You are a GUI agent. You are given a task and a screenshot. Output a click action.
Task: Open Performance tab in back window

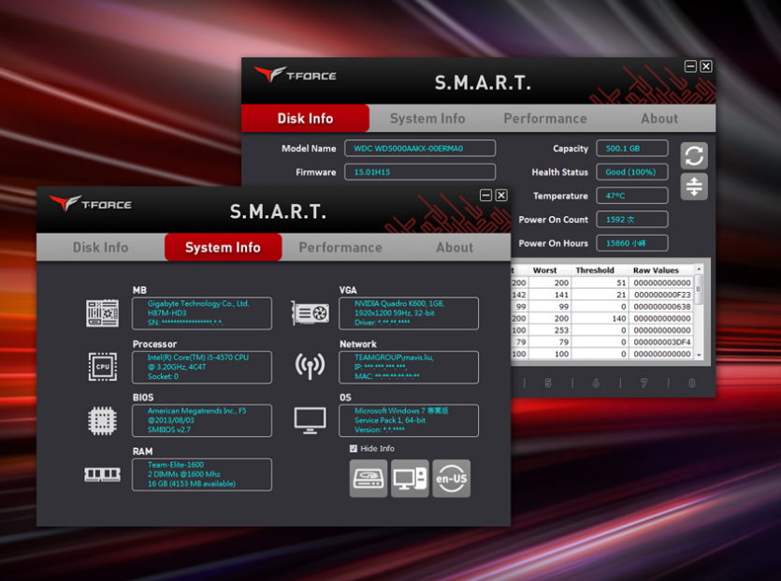click(x=545, y=118)
